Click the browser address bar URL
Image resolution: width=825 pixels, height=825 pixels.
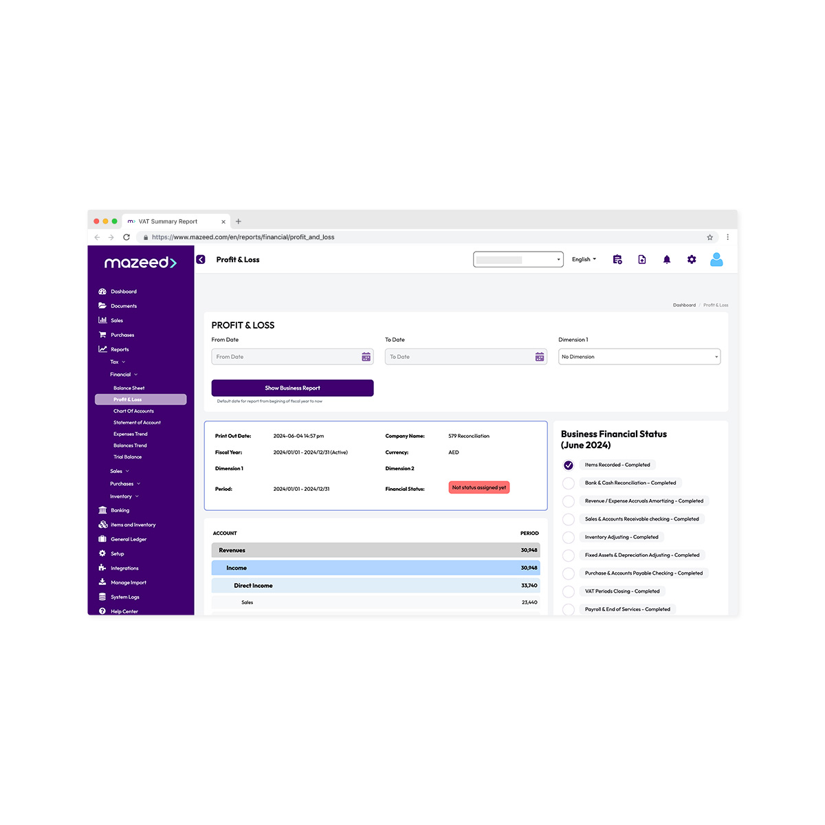pos(243,237)
